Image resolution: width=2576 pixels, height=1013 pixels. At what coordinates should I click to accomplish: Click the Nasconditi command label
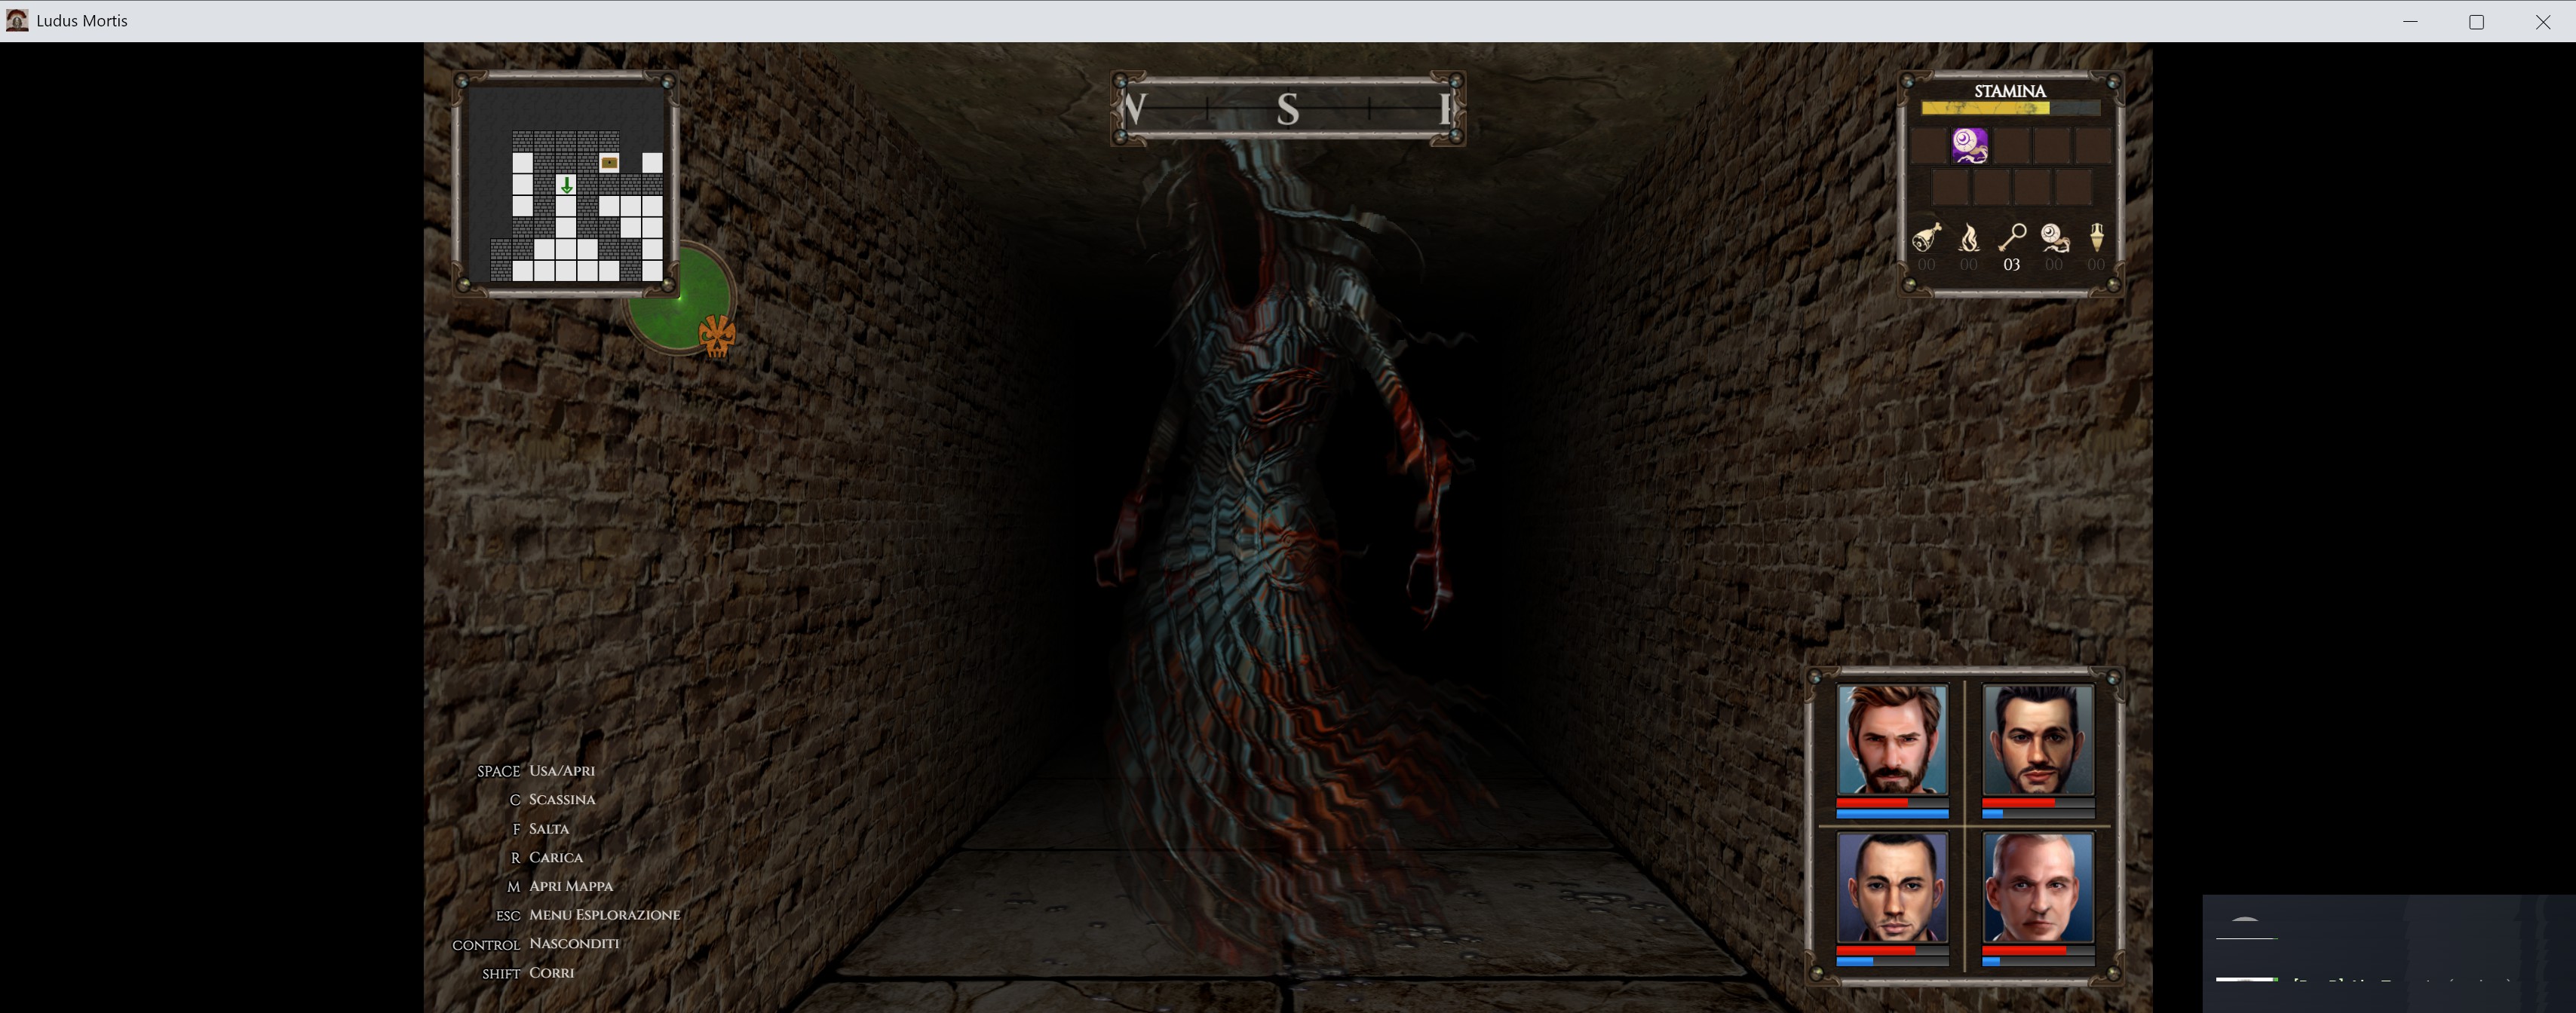click(x=573, y=944)
